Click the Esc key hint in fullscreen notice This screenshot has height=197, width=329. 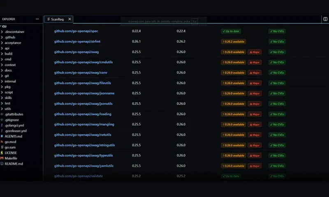coord(195,21)
